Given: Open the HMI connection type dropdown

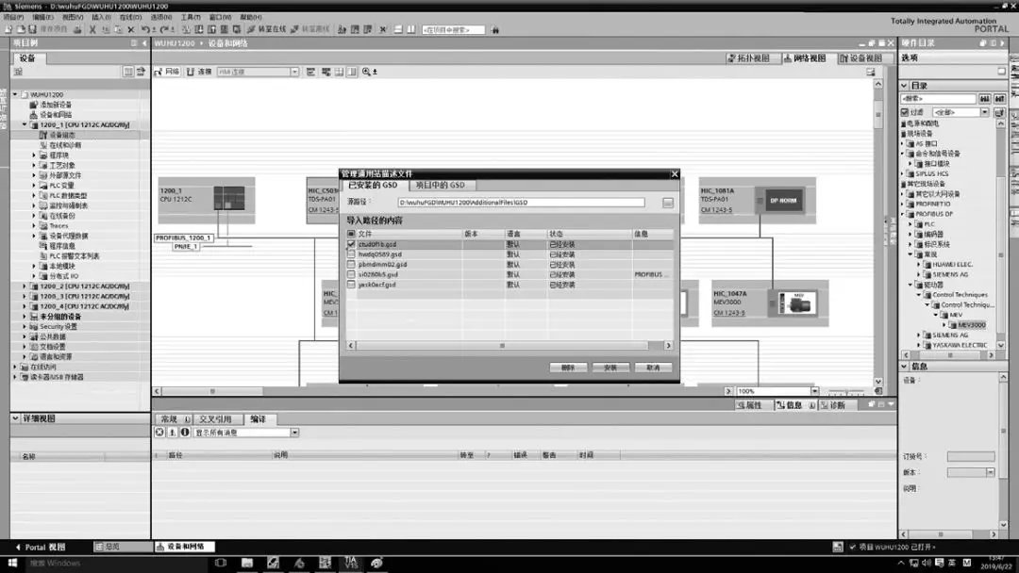Looking at the screenshot, I should (x=294, y=72).
